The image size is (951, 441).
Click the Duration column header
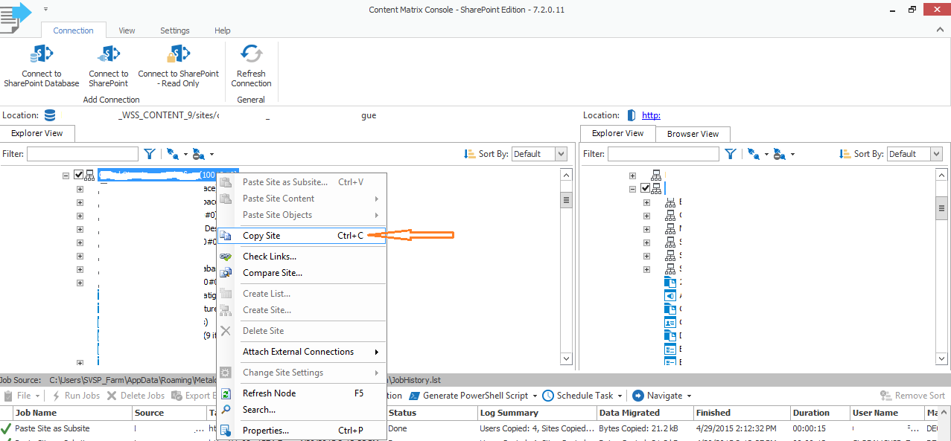tap(820, 413)
